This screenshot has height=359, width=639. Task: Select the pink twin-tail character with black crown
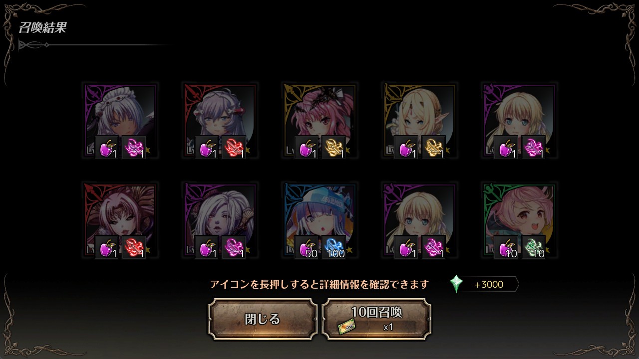(319, 121)
